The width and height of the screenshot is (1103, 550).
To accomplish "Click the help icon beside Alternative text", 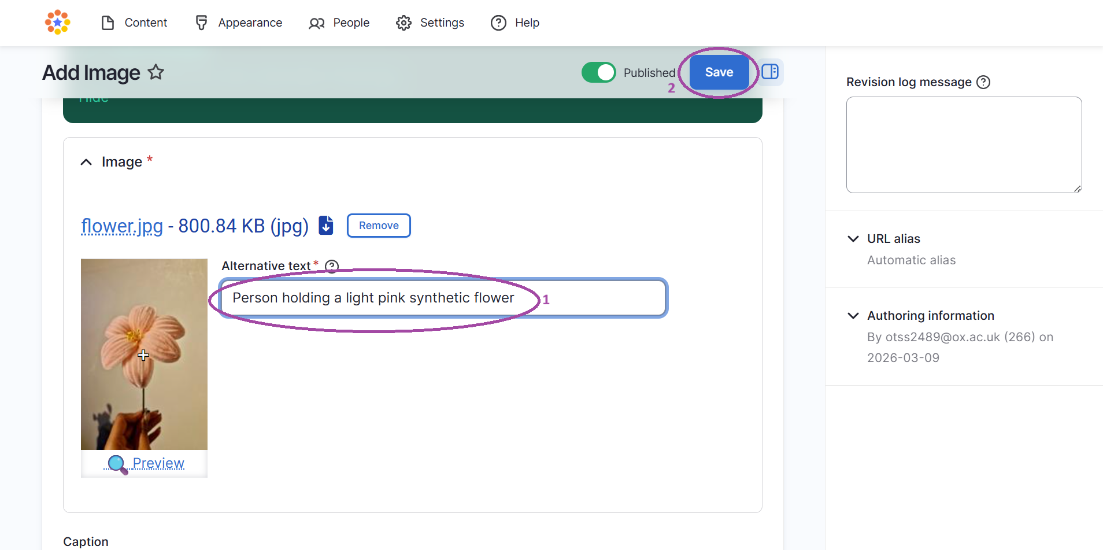I will pyautogui.click(x=332, y=266).
